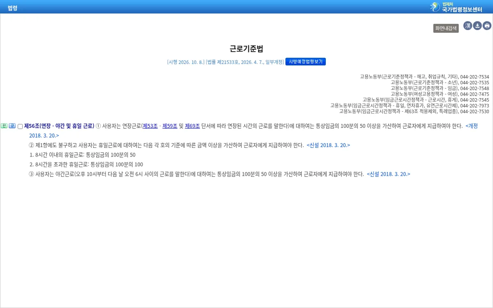Click item 1. 8시간 이내의 휴일근로

click(83, 155)
